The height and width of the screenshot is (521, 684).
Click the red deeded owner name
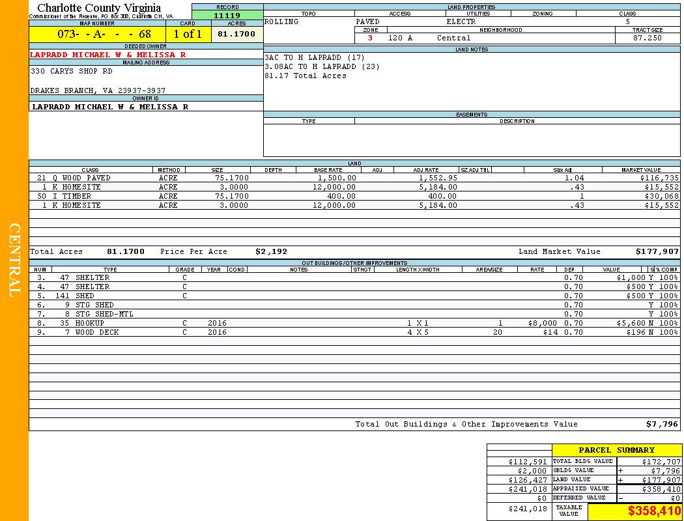click(x=108, y=55)
